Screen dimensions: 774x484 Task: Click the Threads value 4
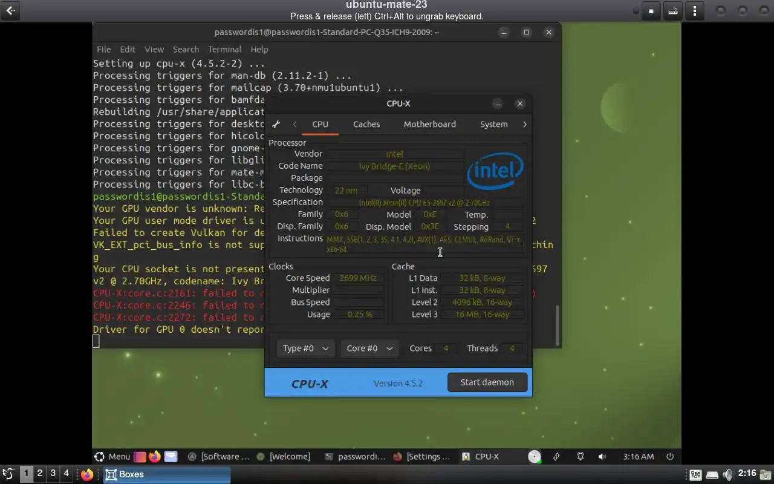pos(512,348)
